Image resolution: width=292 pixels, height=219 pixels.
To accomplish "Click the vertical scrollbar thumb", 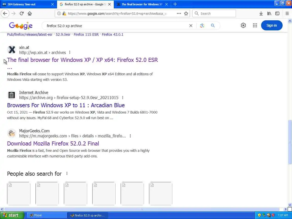I will click(290, 142).
